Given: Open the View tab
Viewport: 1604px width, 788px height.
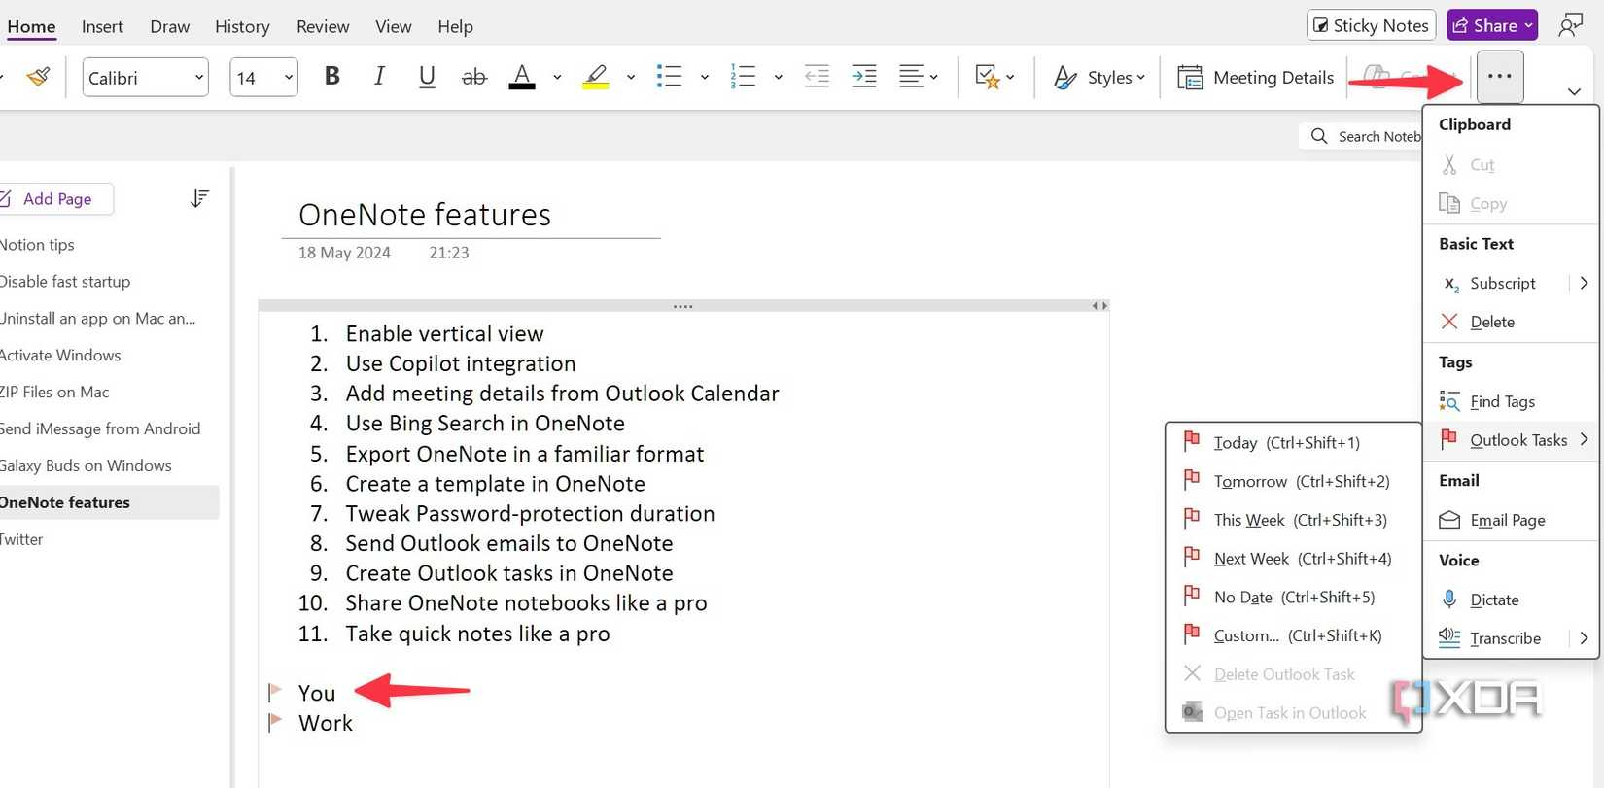Looking at the screenshot, I should pos(394,26).
